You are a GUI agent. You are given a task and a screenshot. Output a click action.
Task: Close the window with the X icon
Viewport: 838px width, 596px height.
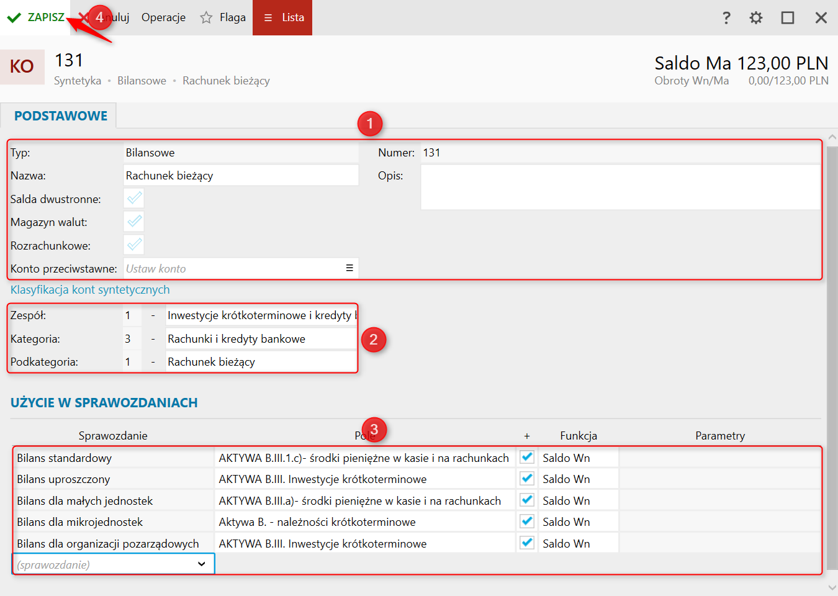(821, 18)
